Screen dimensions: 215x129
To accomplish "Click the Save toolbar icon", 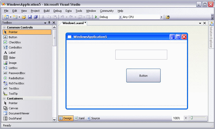I will 30,17.
